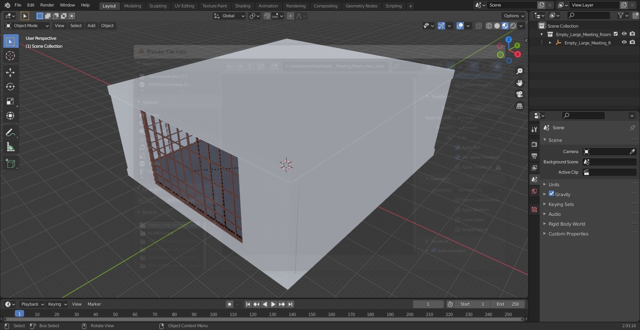Jump to the end frame
Viewport: 640px width, 330px height.
(x=290, y=304)
